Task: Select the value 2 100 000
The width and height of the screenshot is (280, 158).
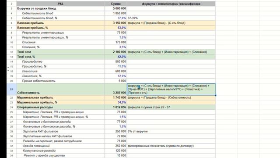Action: tap(115, 52)
